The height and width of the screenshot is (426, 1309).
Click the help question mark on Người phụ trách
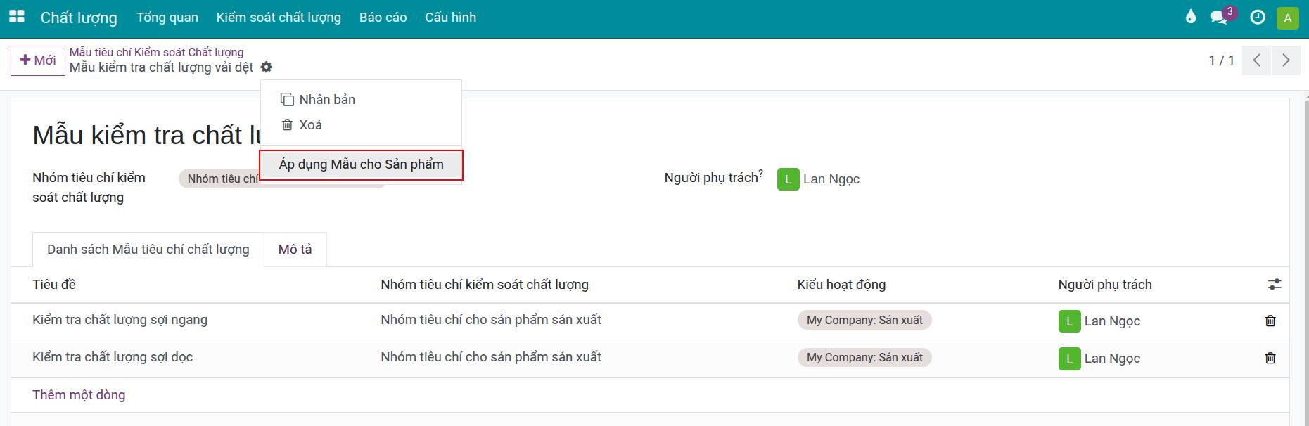pos(760,174)
